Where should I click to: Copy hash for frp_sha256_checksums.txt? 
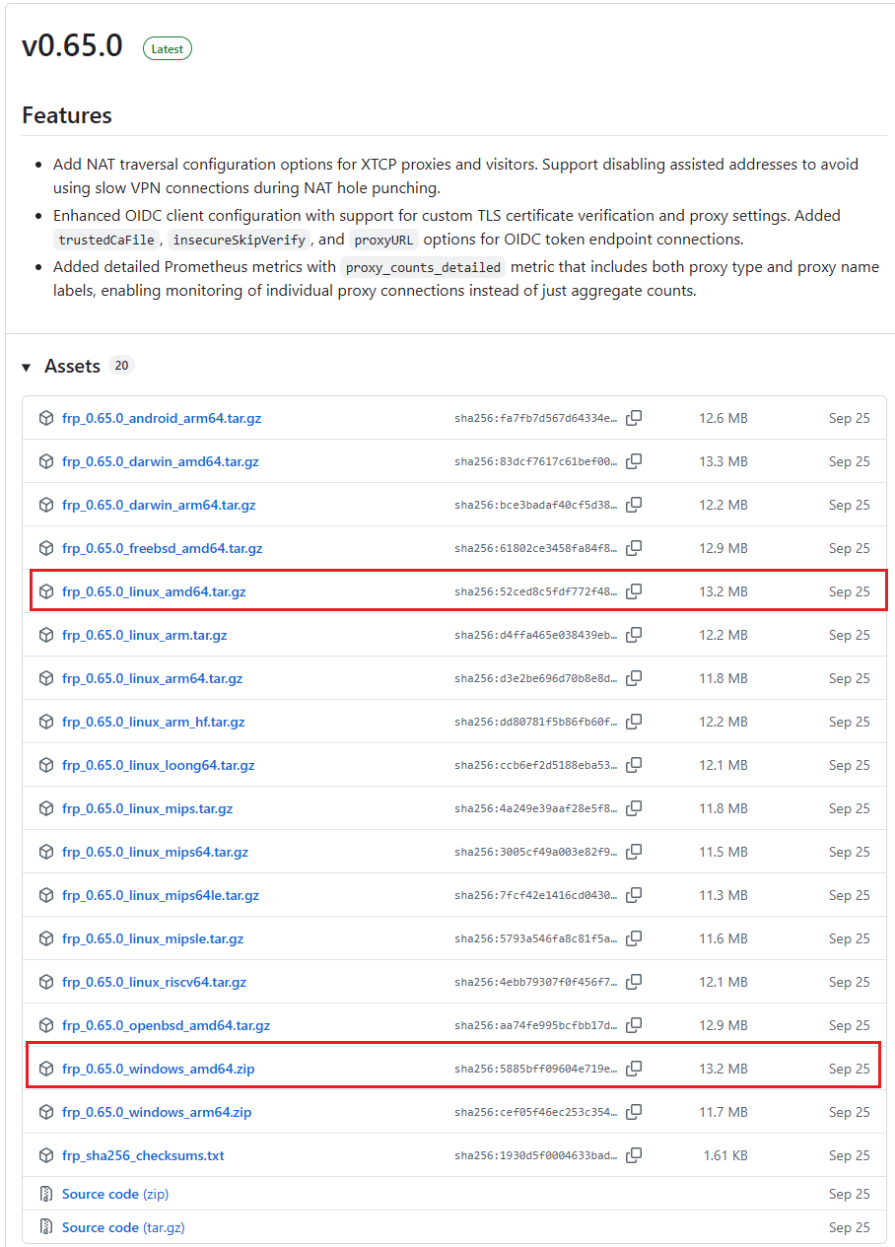634,1155
